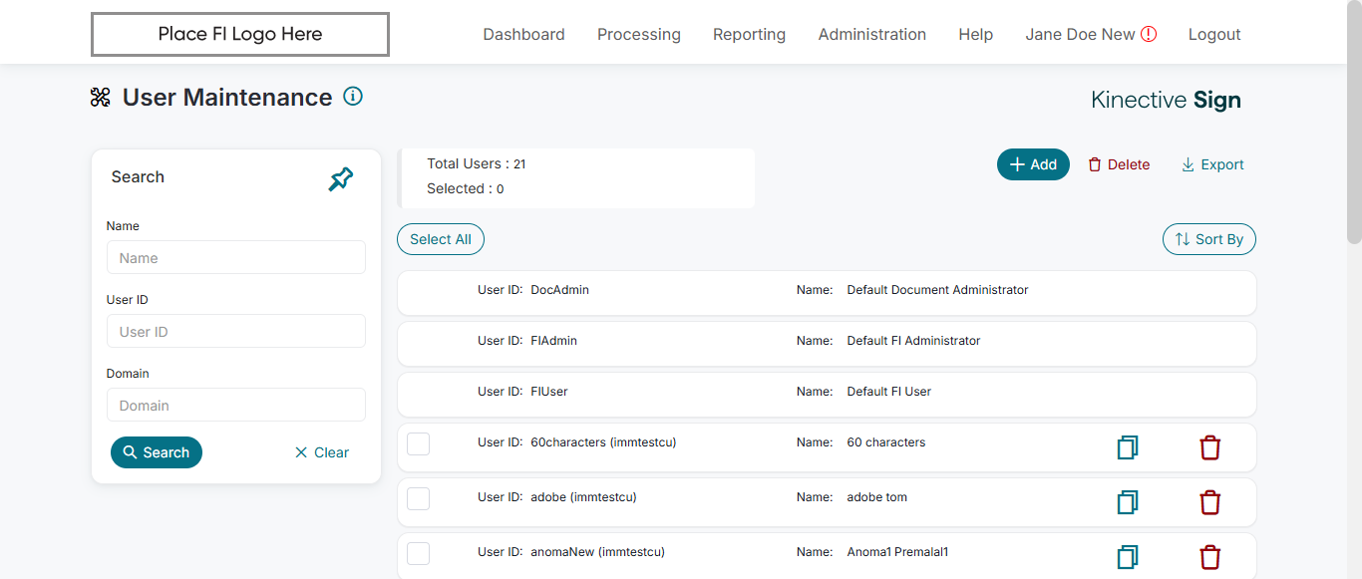Click trash icon for adobe tom user
The height and width of the screenshot is (579, 1362).
1209,502
